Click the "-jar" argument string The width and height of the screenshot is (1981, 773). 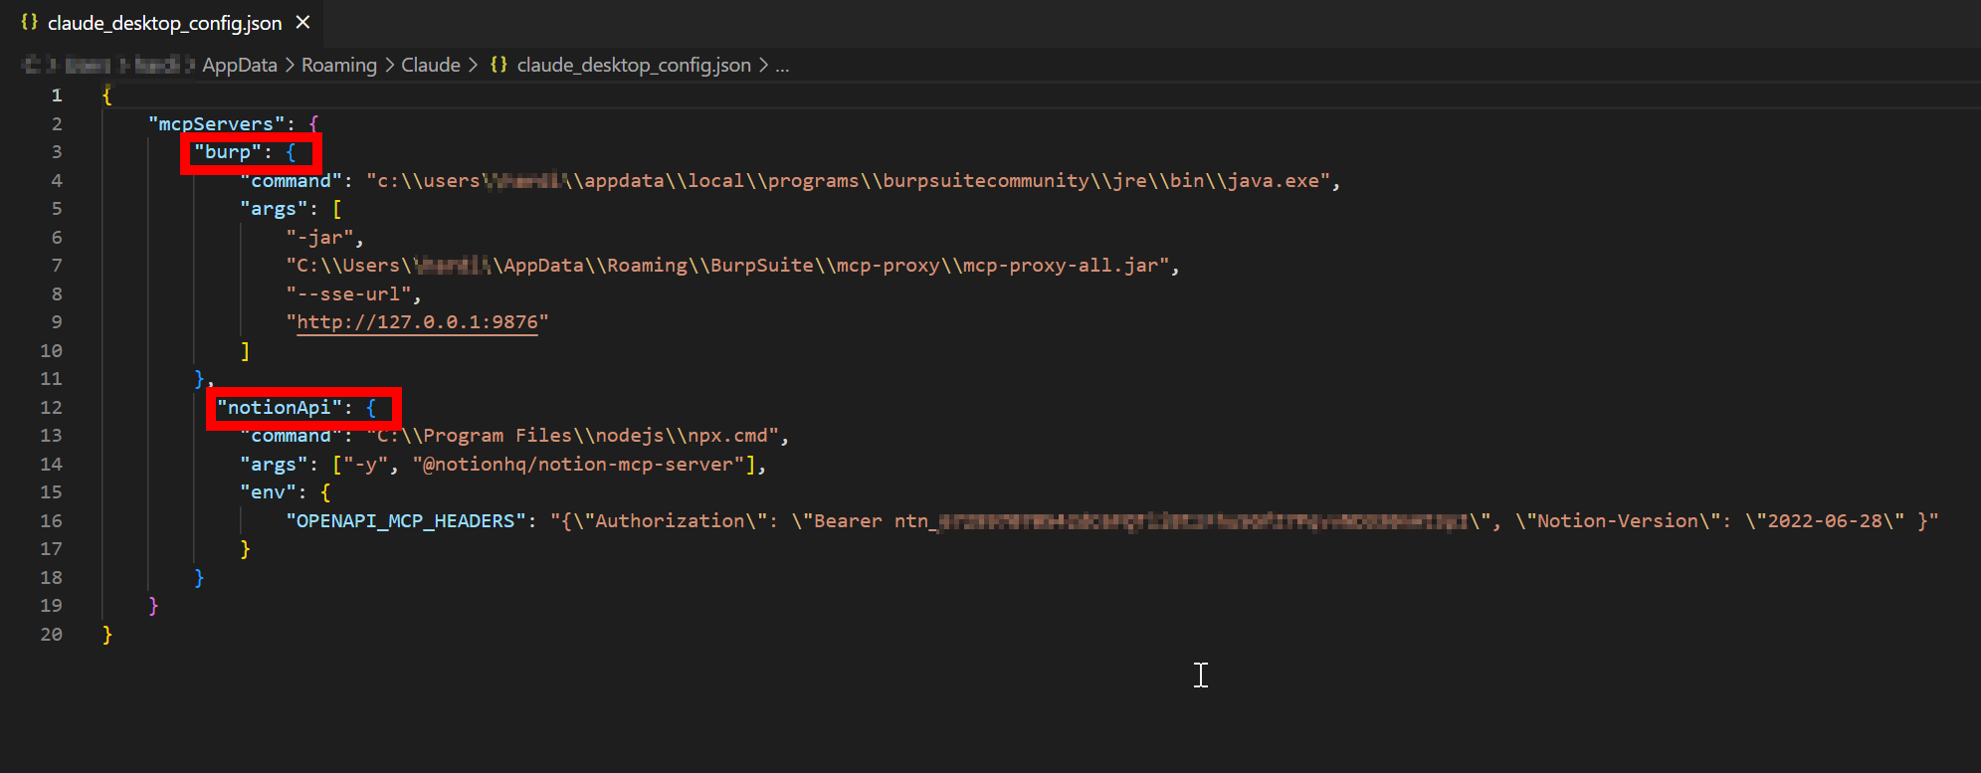[319, 238]
